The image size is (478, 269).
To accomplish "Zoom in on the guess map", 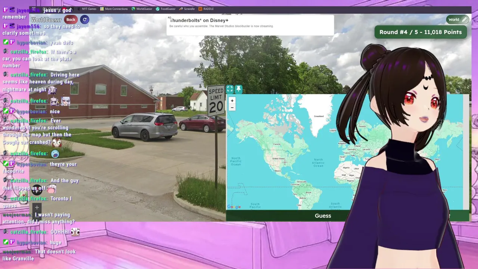I will click(x=232, y=101).
